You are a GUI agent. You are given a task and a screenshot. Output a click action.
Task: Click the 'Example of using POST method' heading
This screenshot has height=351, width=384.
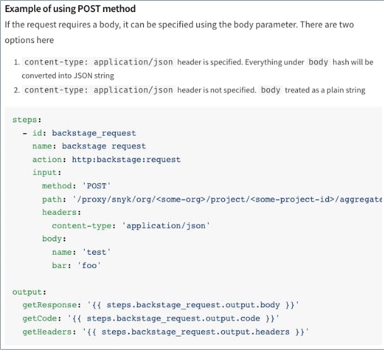tap(70, 10)
